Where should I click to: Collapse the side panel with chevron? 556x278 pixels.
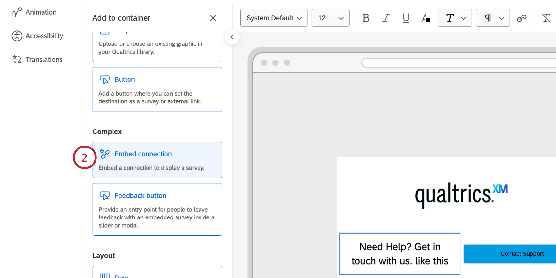click(x=232, y=37)
